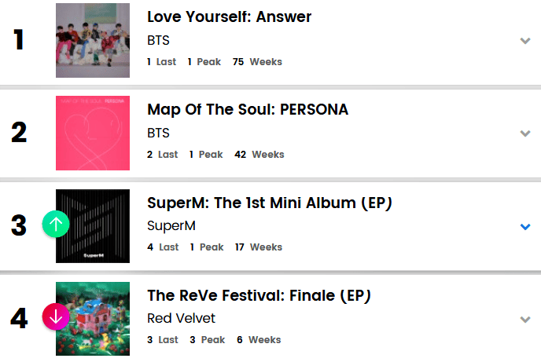Open The ReVe Festival: Finale title
541x362 pixels.
[x=259, y=295]
